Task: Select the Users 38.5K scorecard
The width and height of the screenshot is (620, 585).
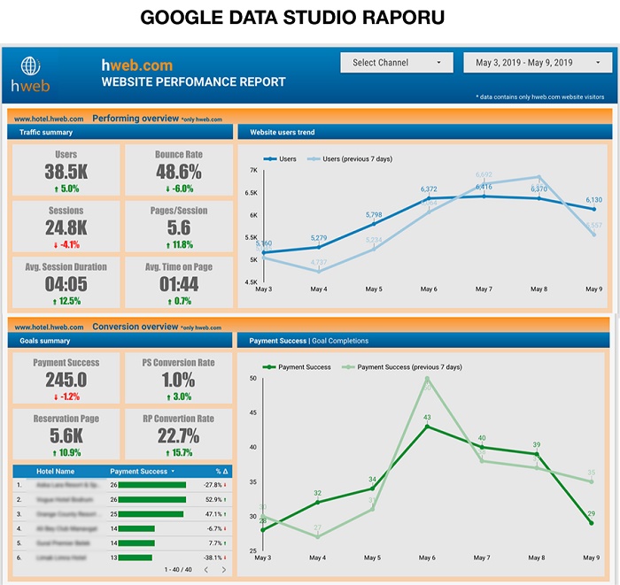Action: pyautogui.click(x=66, y=170)
